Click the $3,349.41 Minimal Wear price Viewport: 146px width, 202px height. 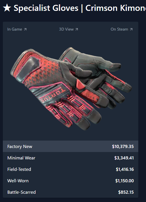pos(124,158)
